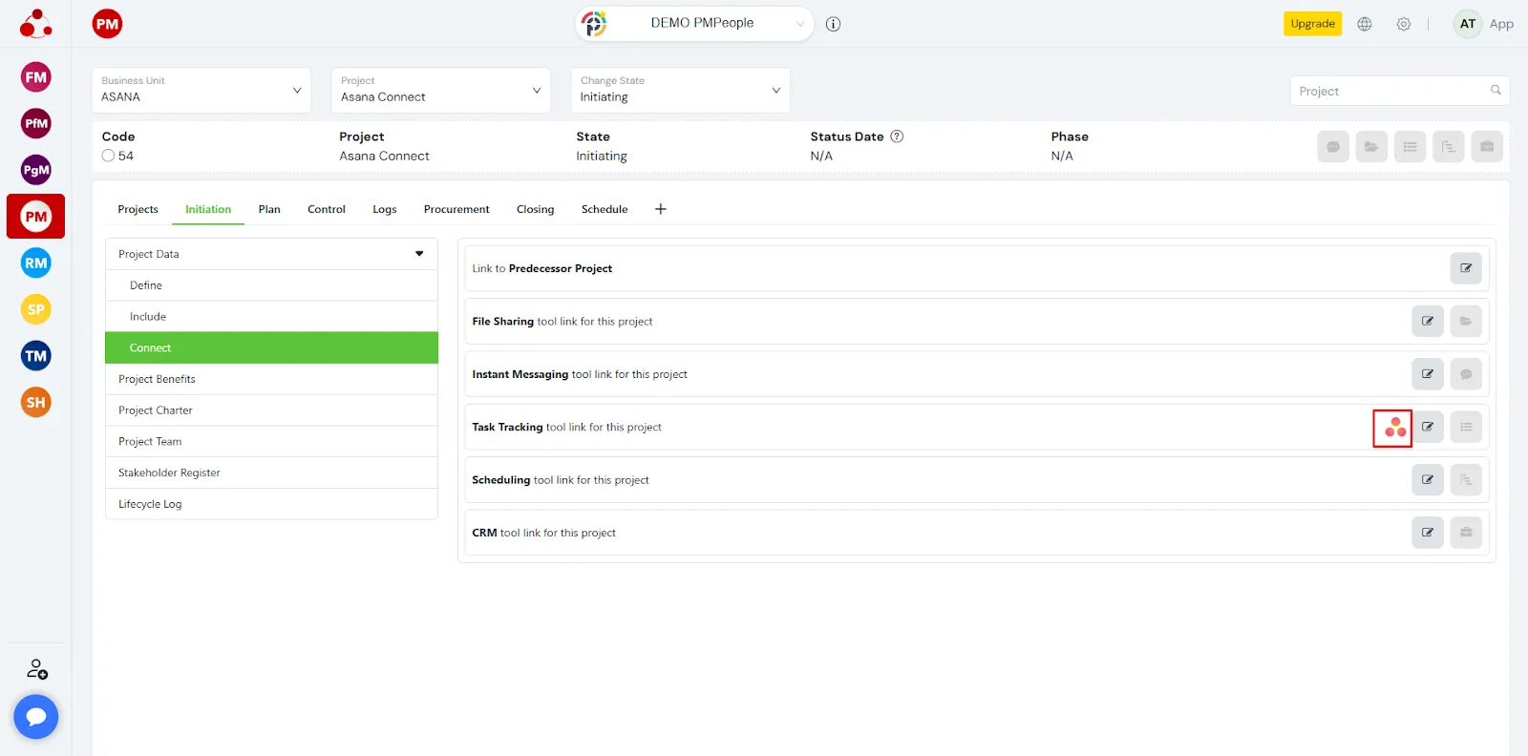The height and width of the screenshot is (756, 1528).
Task: Open the Asana task tracking icon
Action: (x=1393, y=428)
